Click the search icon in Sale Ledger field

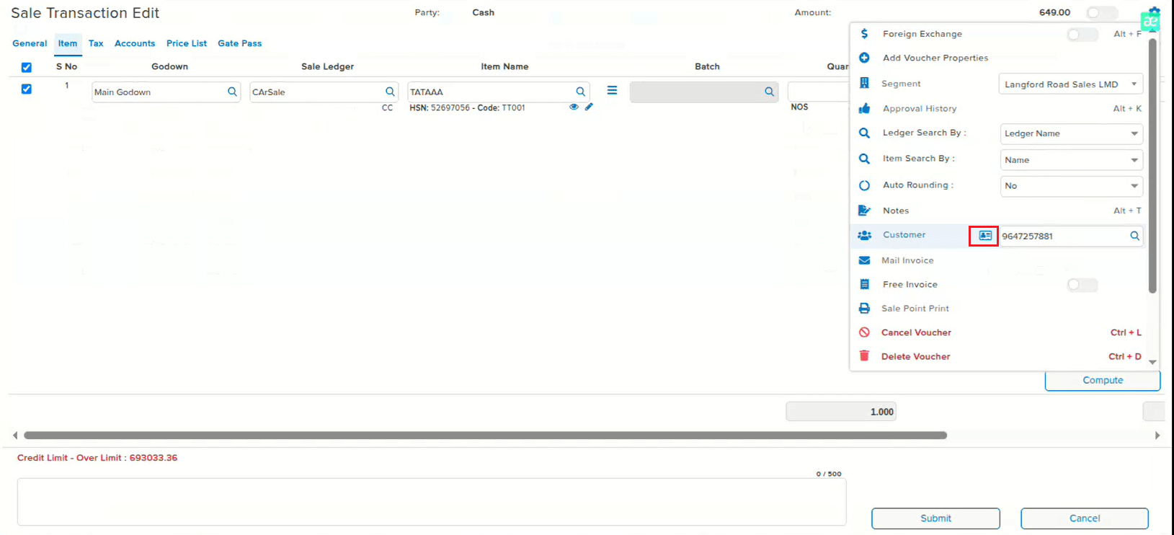(390, 92)
